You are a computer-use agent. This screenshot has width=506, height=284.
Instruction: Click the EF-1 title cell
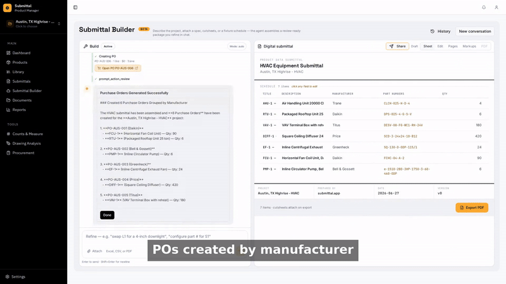pyautogui.click(x=268, y=147)
